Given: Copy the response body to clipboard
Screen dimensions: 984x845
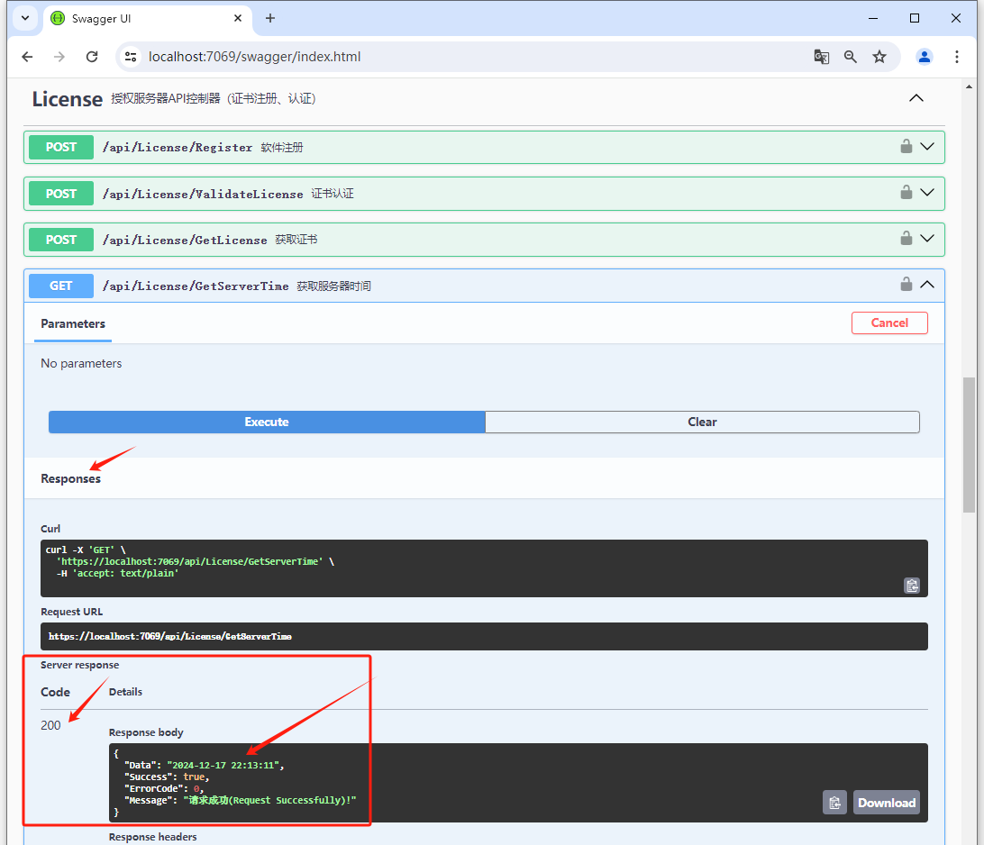Looking at the screenshot, I should pos(834,803).
